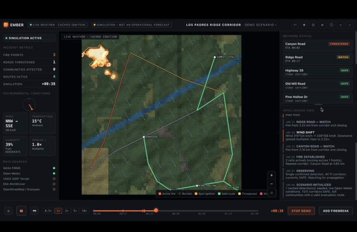The image size is (357, 232).
Task: Select the Old Mill Road row
Action: click(318, 85)
